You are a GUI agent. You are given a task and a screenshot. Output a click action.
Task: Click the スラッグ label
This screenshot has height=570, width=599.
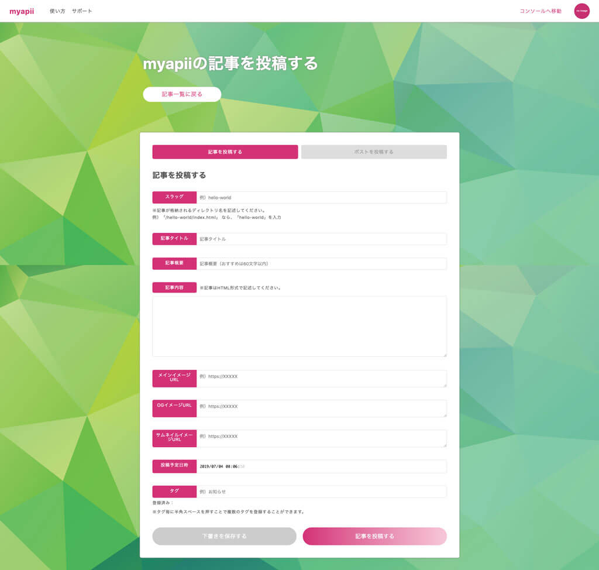[174, 197]
